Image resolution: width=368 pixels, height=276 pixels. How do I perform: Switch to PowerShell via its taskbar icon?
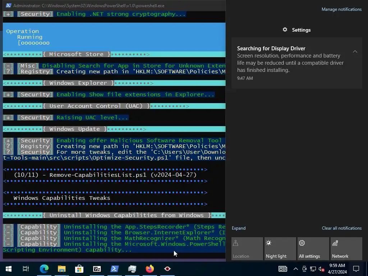pos(115,269)
